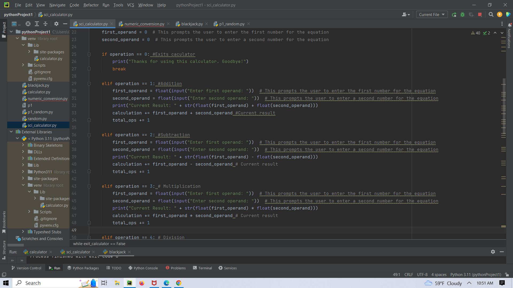Expand the Python311 library root node

coord(23,172)
